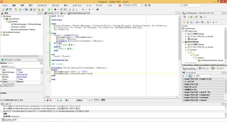Expand the Delphi Projects | Delphi Files palette category

(x=183, y=79)
